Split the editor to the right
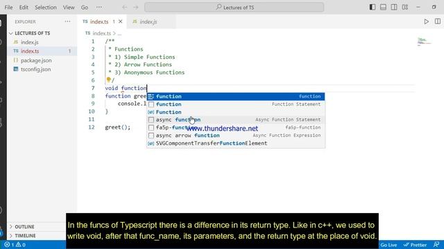 tap(438, 21)
